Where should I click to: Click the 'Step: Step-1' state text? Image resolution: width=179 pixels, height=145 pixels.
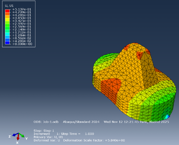(44, 131)
